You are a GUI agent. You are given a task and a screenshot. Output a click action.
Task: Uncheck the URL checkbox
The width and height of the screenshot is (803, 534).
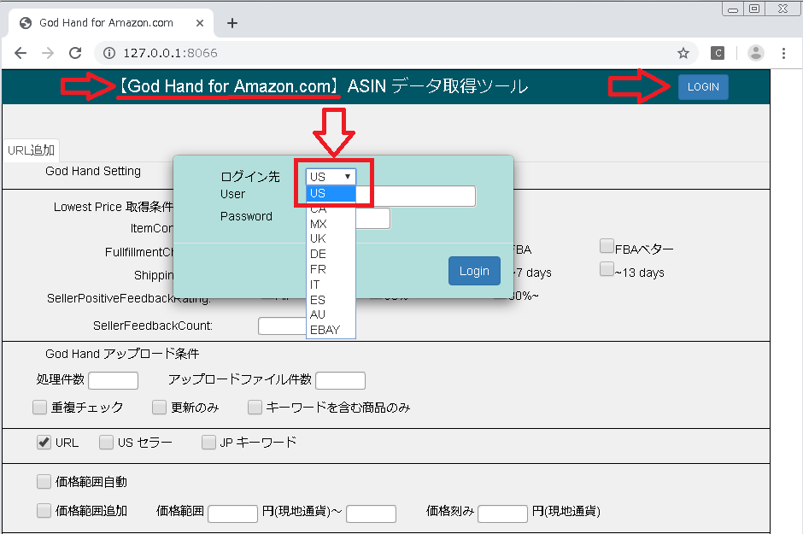tap(44, 443)
